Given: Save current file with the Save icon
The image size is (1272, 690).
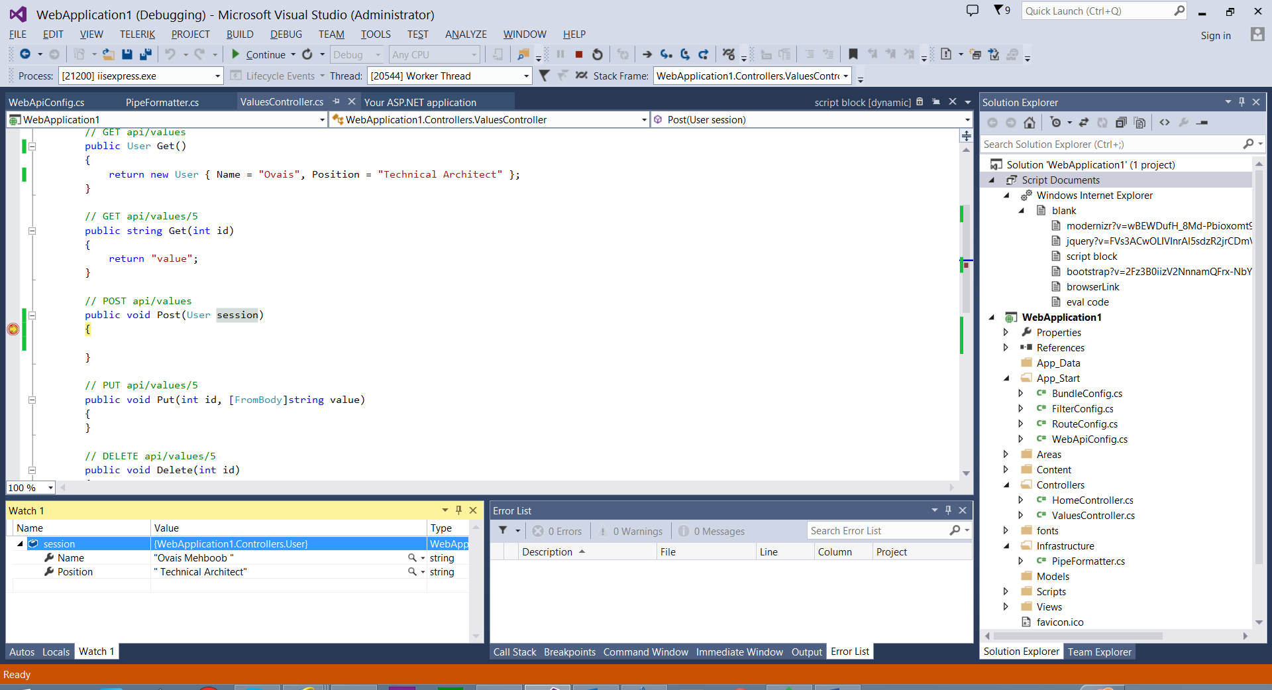Looking at the screenshot, I should tap(127, 54).
